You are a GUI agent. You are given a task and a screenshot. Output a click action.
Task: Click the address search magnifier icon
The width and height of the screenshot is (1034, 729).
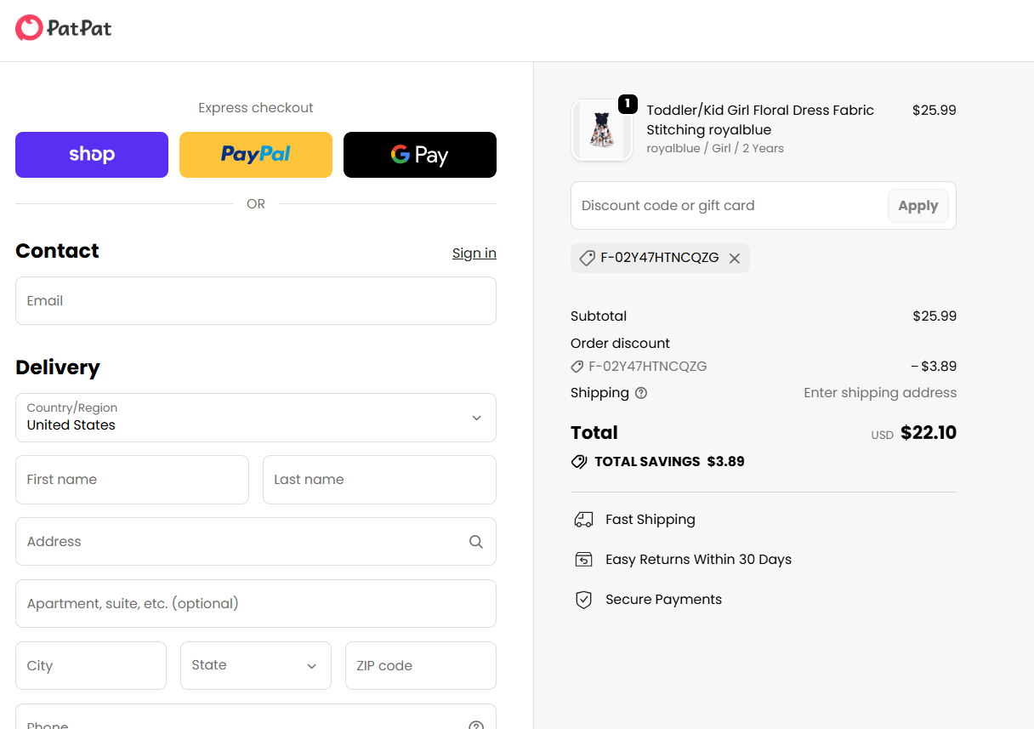click(x=476, y=542)
